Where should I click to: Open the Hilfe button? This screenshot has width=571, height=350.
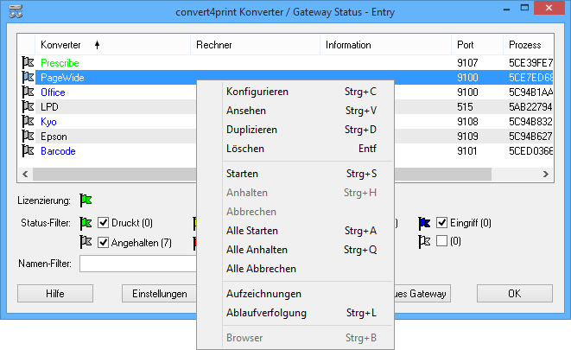pos(55,294)
